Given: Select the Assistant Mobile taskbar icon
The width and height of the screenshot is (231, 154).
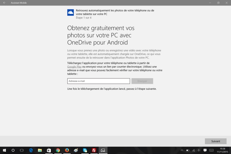Looking at the screenshot, I should 103,150.
